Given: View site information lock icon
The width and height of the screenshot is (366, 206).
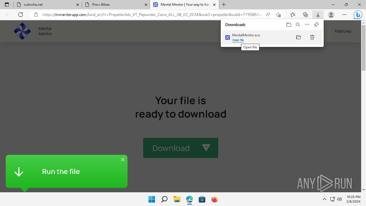Looking at the screenshot, I should pyautogui.click(x=36, y=15).
